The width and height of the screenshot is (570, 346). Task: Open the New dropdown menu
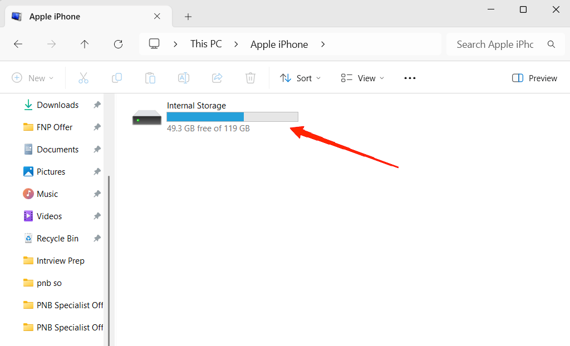click(x=33, y=78)
